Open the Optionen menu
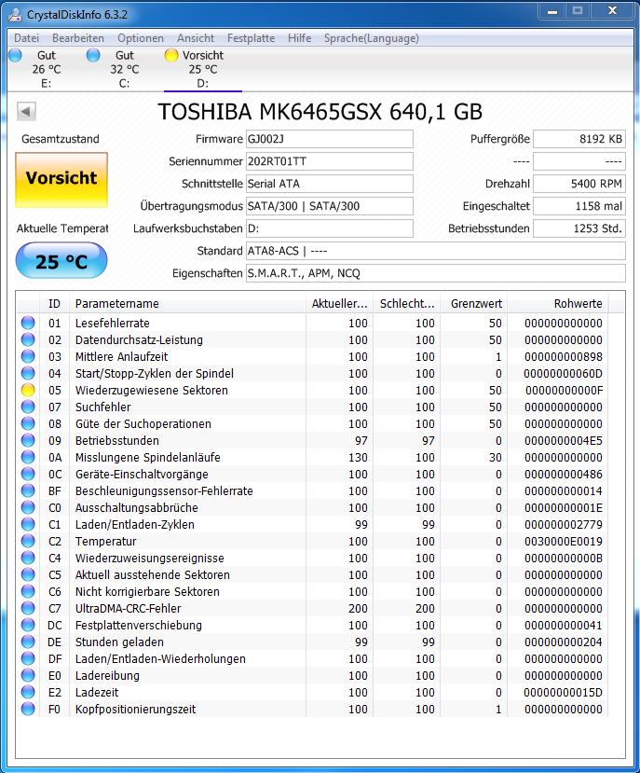This screenshot has height=773, width=640. (x=141, y=38)
